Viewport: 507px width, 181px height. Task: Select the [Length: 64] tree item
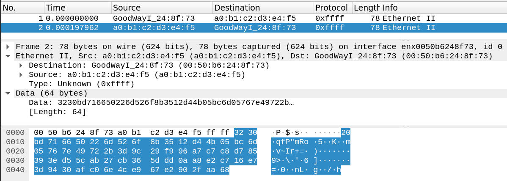pos(57,112)
